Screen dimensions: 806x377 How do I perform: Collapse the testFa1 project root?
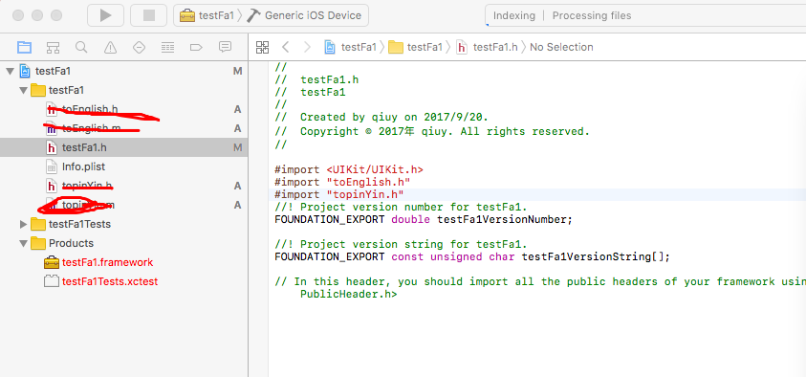point(10,71)
